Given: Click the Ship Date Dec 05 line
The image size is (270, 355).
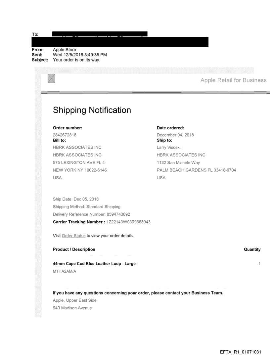Looking at the screenshot, I should (76, 199).
